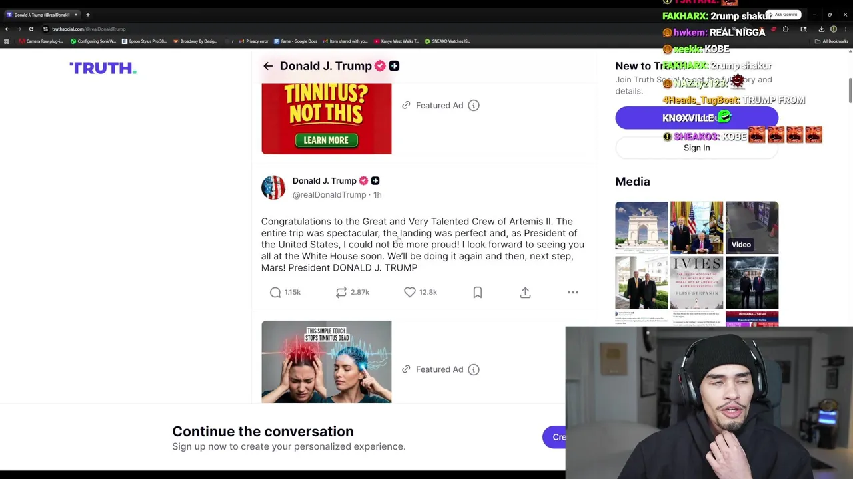This screenshot has height=479, width=853.
Task: Click Donald J. Trump profile avatar on post
Action: point(273,188)
